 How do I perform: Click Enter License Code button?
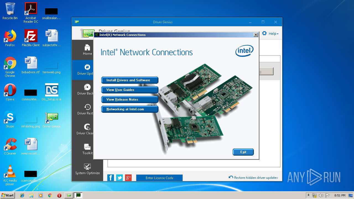tap(159, 178)
